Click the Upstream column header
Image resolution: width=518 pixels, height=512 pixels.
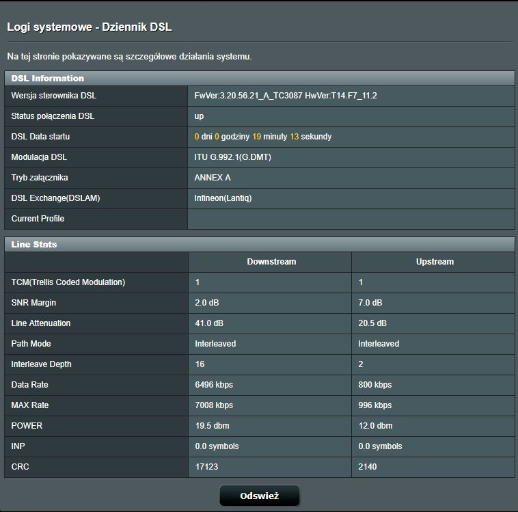[435, 262]
